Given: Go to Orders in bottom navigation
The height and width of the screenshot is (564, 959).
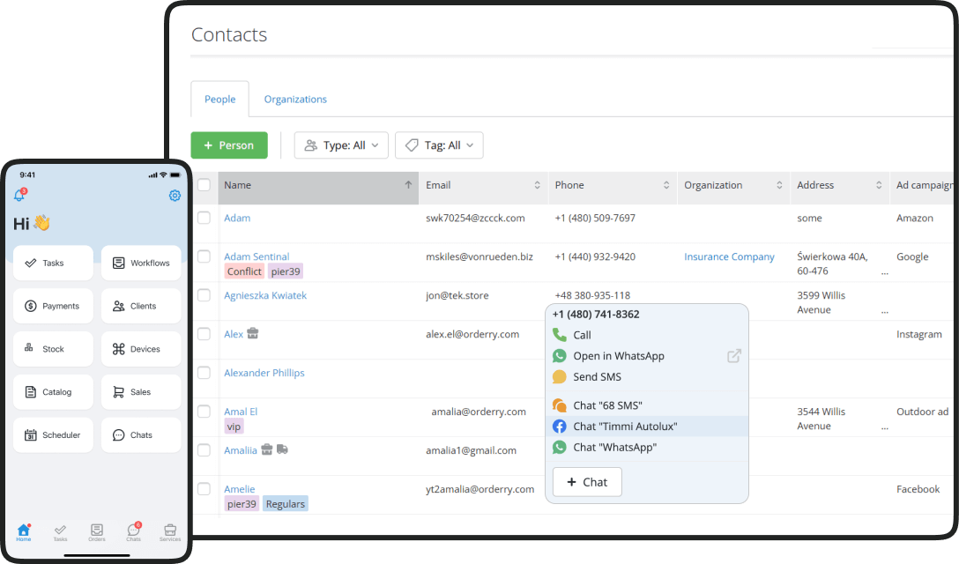Looking at the screenshot, I should pyautogui.click(x=97, y=531).
